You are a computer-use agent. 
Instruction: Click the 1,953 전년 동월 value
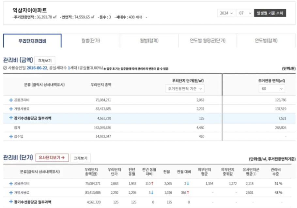[x=133, y=184]
